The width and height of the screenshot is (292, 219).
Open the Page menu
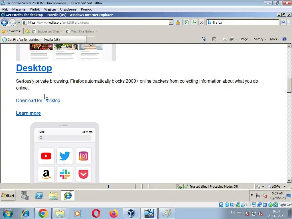coord(246,39)
